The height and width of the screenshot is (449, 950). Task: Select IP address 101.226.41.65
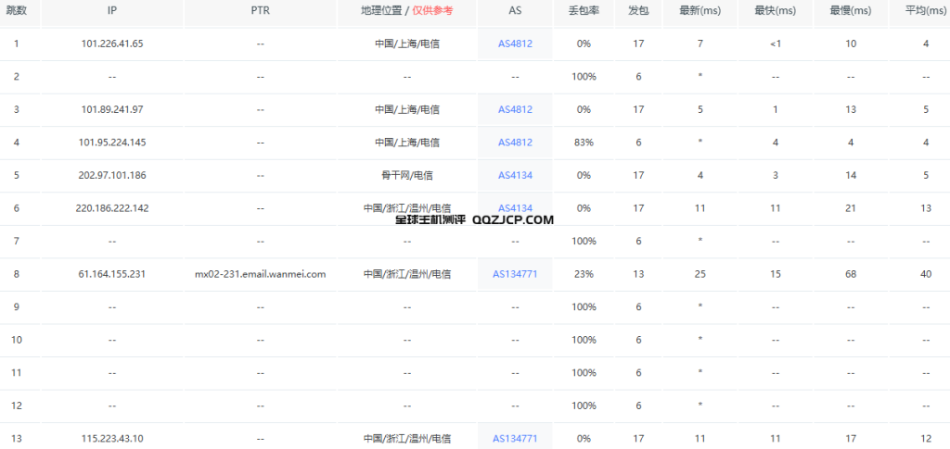point(112,44)
